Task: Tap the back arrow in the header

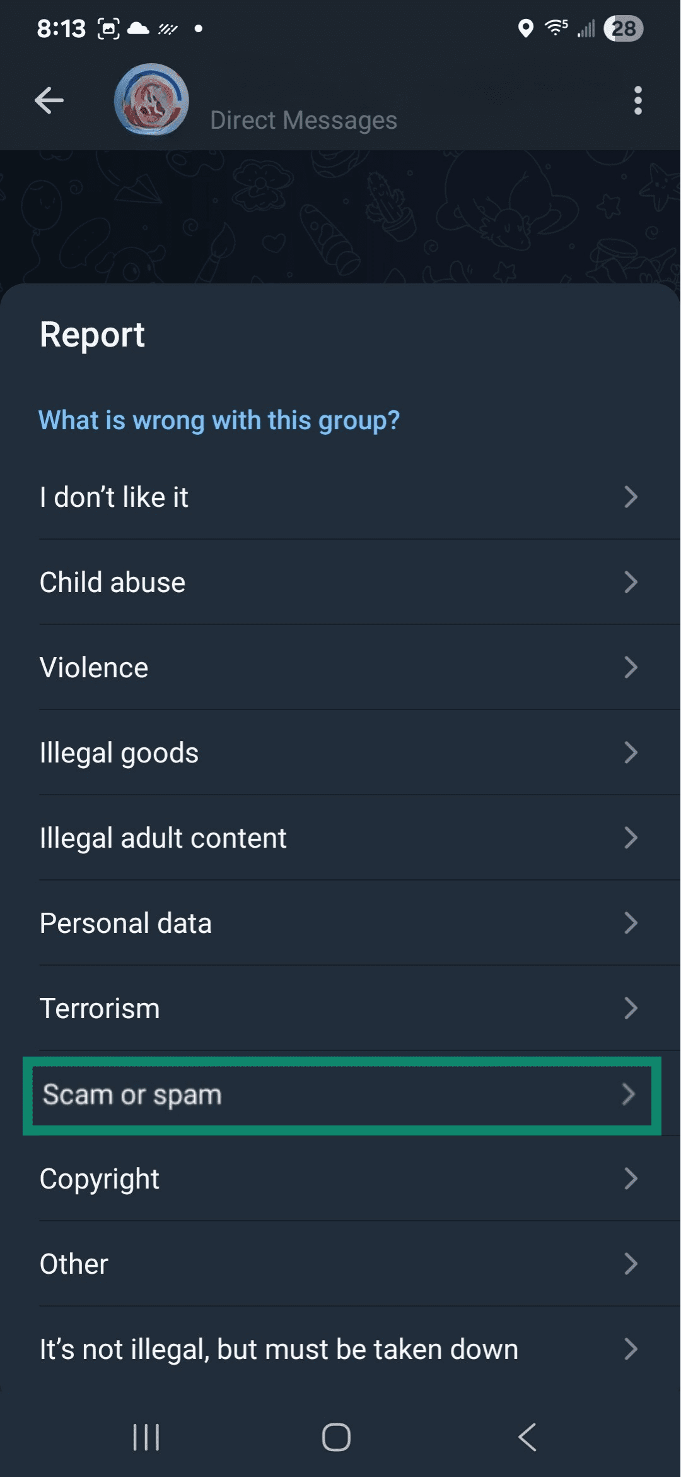Action: pyautogui.click(x=49, y=100)
